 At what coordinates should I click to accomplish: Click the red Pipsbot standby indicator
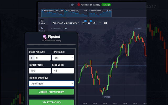[79, 5]
